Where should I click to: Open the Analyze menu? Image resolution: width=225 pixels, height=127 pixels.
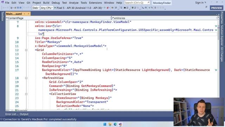pos(74,3)
